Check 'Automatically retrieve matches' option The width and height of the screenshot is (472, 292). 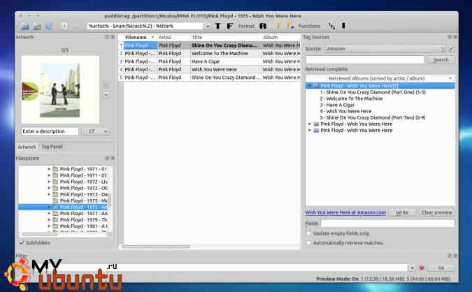[308, 242]
